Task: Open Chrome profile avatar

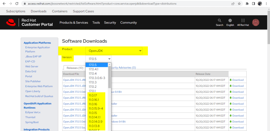Action: [x=260, y=3]
